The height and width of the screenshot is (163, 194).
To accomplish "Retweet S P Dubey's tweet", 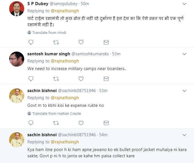I will click(x=56, y=42).
